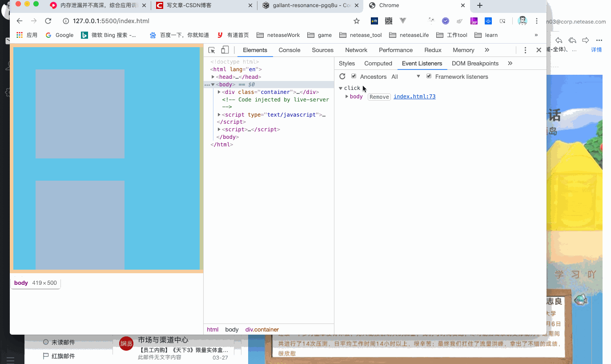Click the purple checkmark extension icon

click(x=446, y=21)
